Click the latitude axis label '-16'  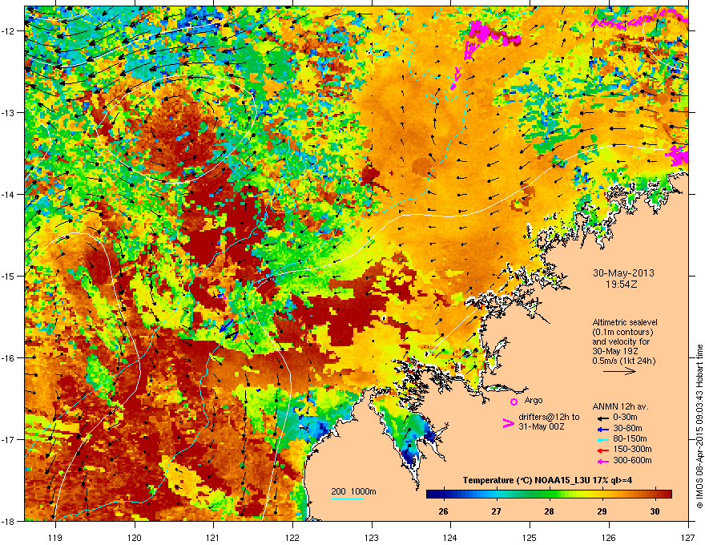coord(8,358)
